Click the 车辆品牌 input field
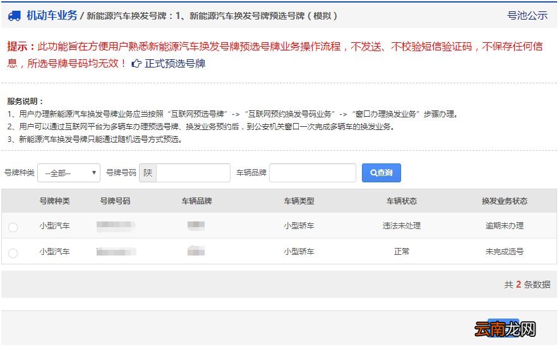 coord(313,173)
